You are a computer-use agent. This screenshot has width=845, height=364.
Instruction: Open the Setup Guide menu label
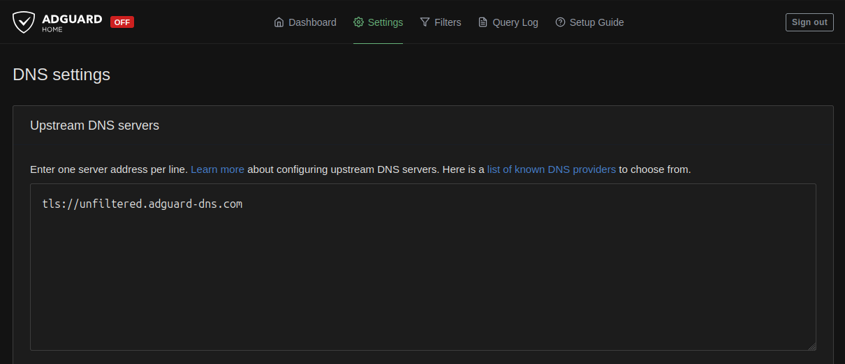click(597, 22)
